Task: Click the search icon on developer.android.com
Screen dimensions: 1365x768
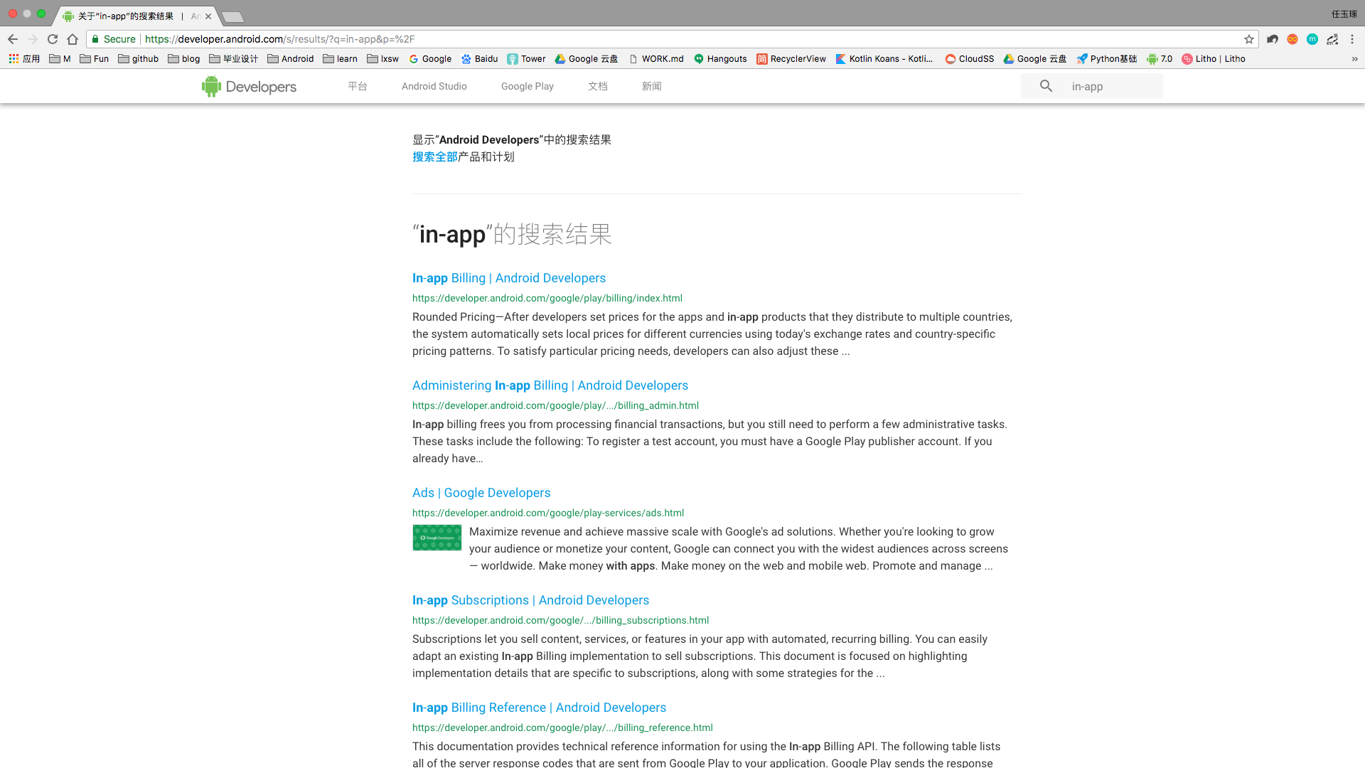Action: coord(1046,86)
